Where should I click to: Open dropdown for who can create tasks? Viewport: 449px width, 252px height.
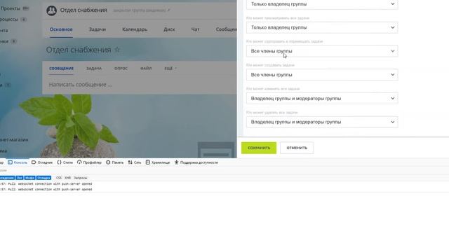point(322,75)
